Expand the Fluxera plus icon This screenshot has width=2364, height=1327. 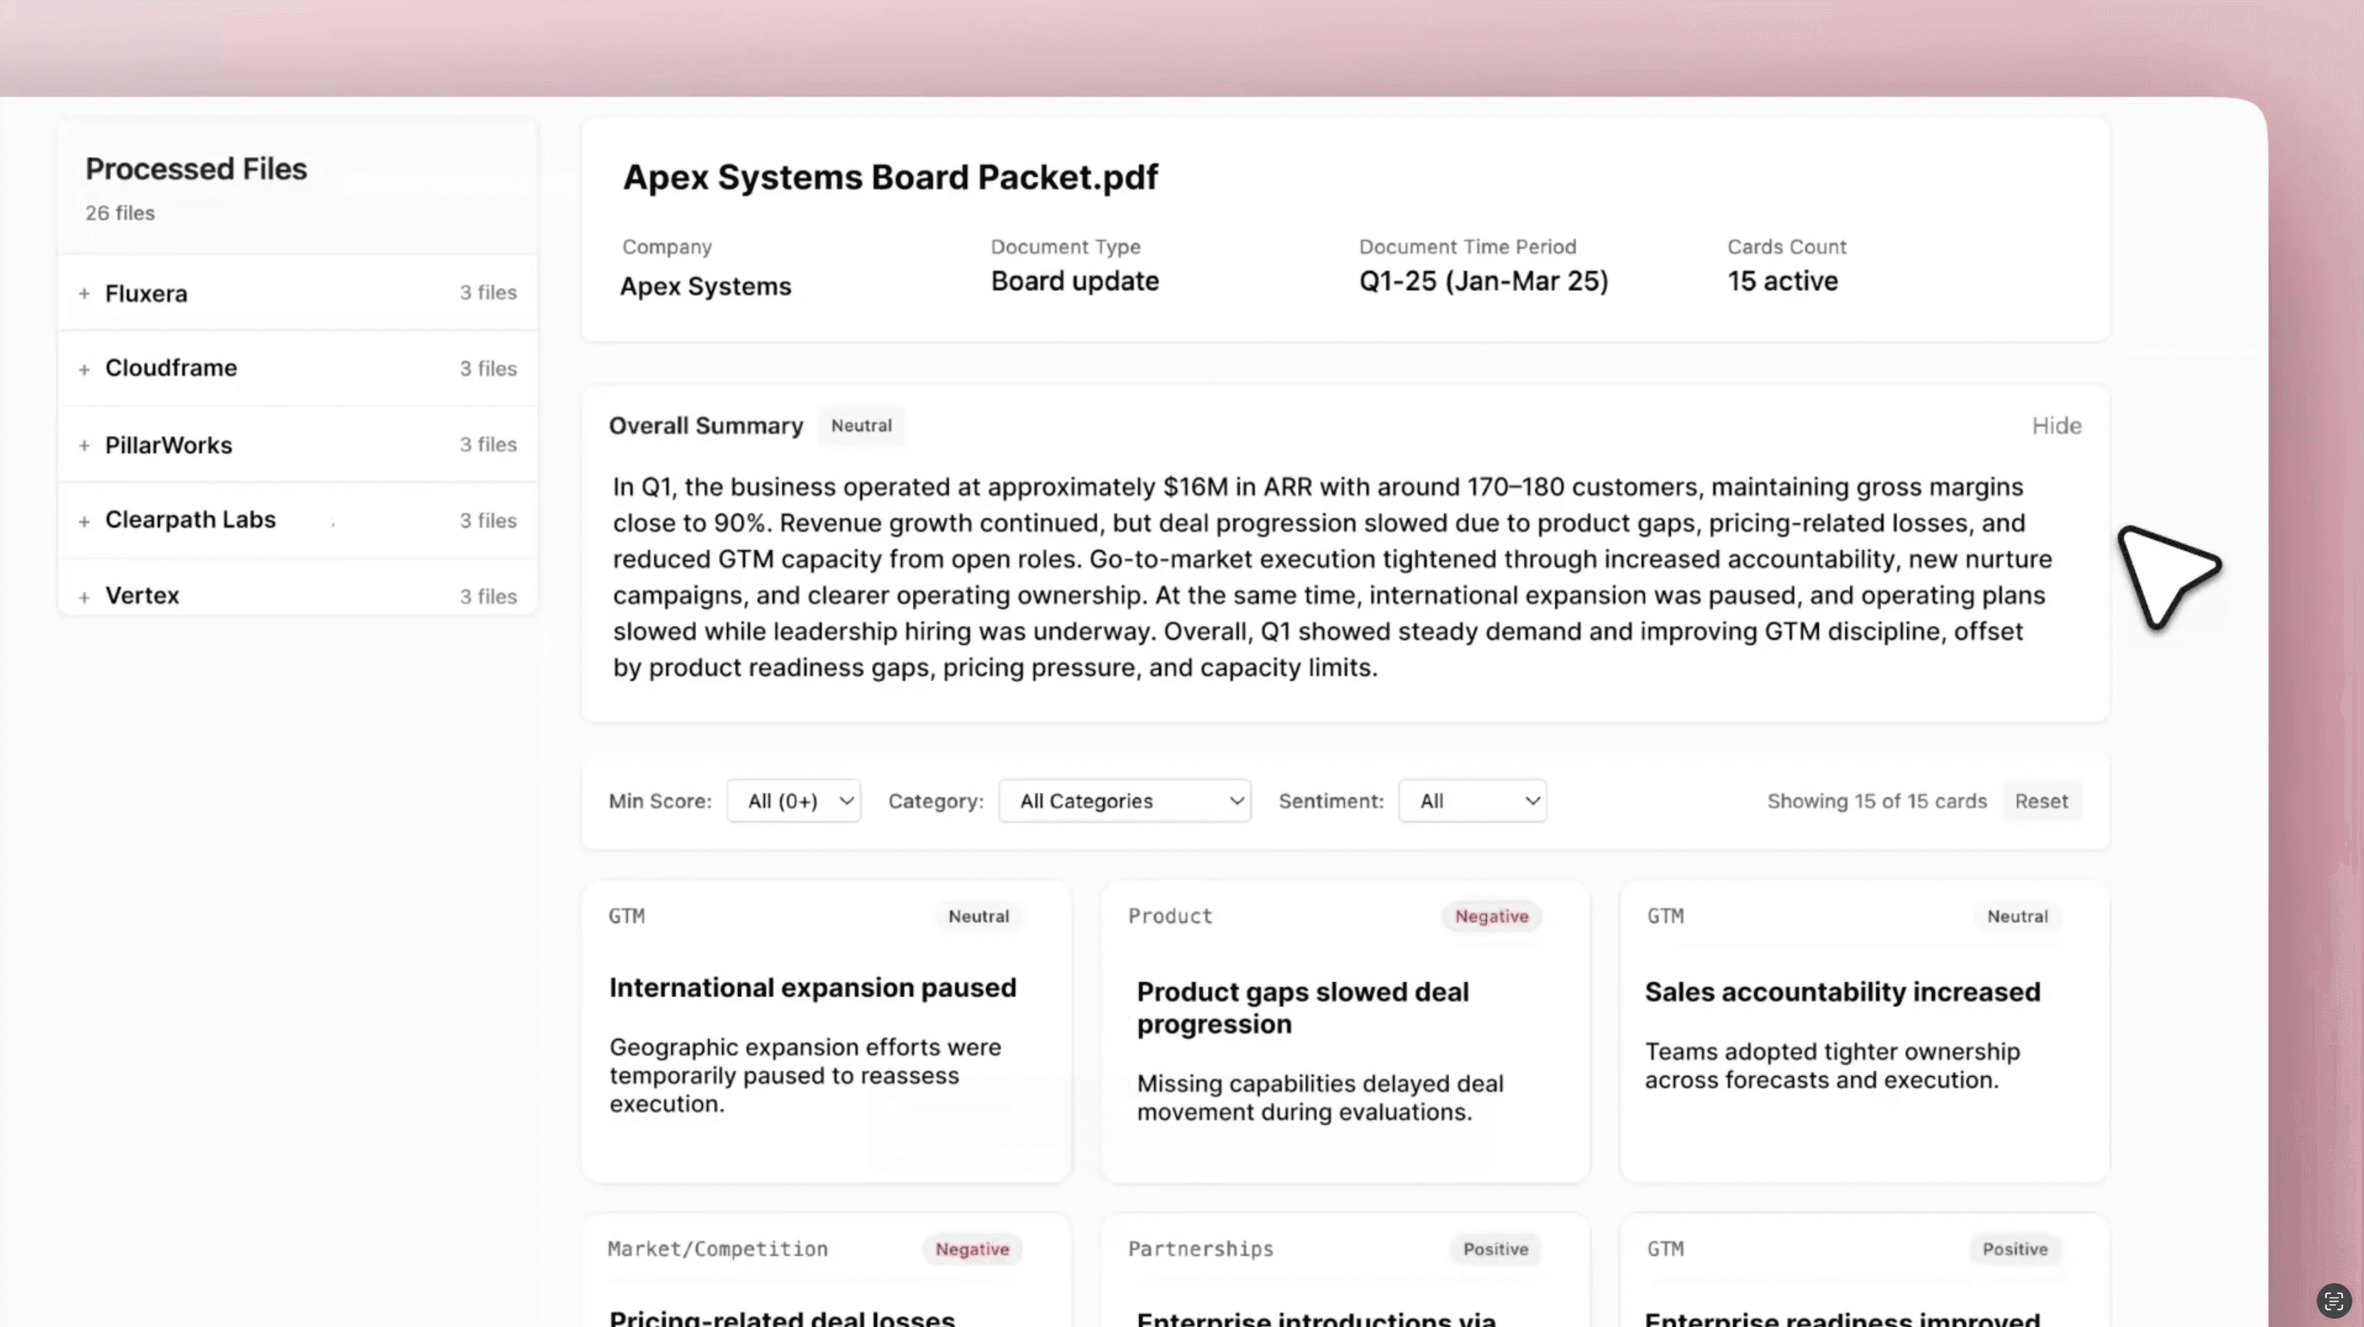[84, 294]
